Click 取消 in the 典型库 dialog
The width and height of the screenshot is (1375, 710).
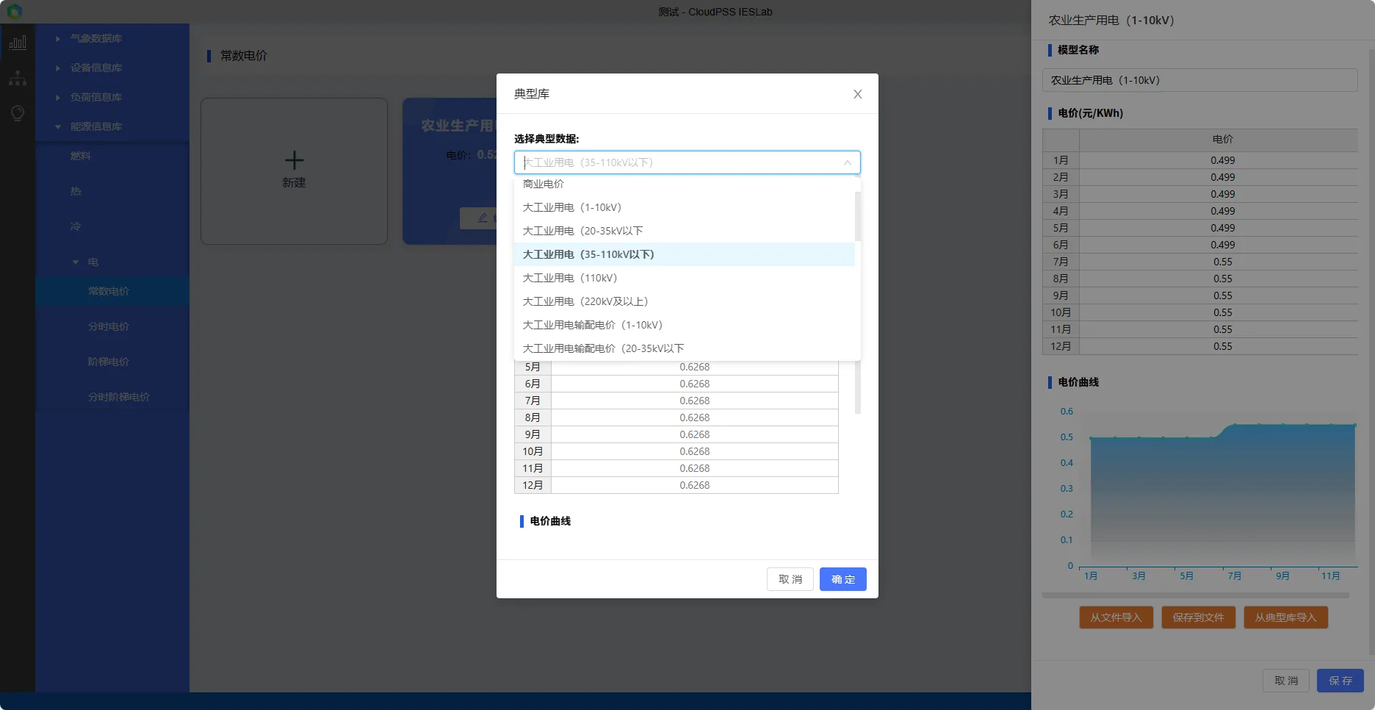point(790,579)
